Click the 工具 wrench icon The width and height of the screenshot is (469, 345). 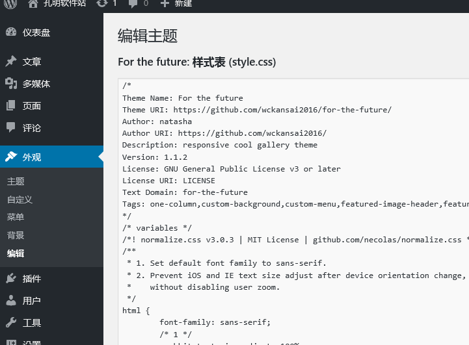point(11,323)
